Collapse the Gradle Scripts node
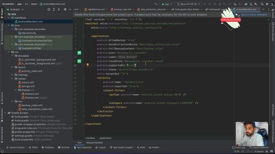 point(5,113)
